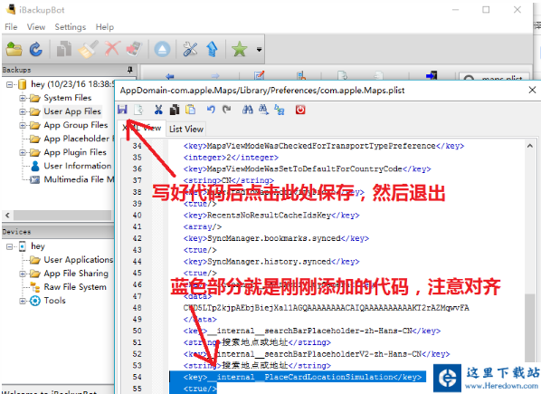Select Raw File System item
The image size is (541, 394).
(75, 287)
